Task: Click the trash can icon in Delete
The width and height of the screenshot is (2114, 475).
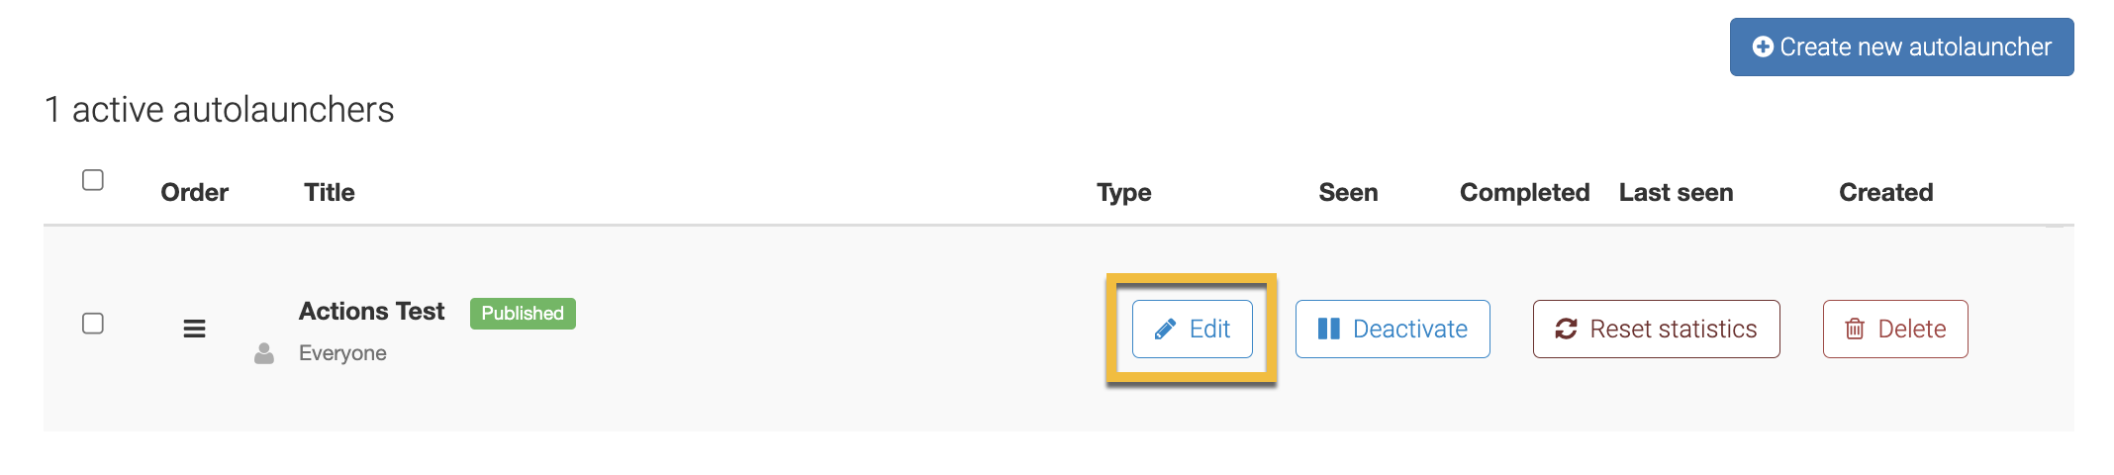Action: coord(1855,330)
